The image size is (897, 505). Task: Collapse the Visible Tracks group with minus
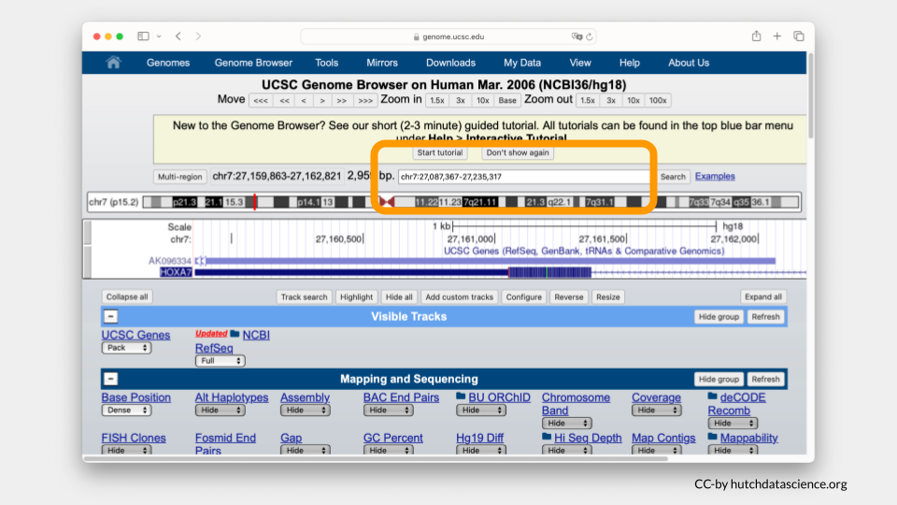click(x=111, y=316)
